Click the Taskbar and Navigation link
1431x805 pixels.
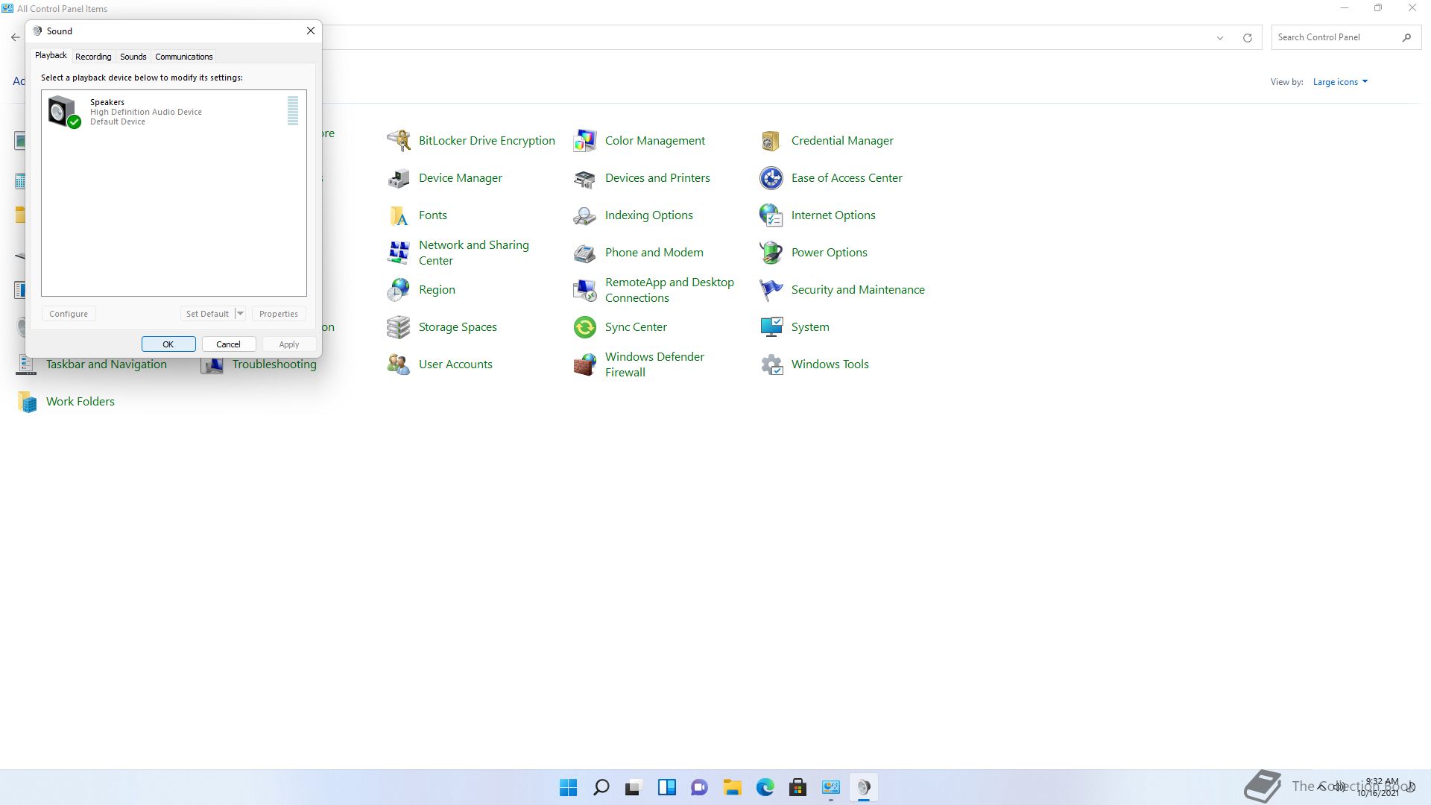point(107,364)
